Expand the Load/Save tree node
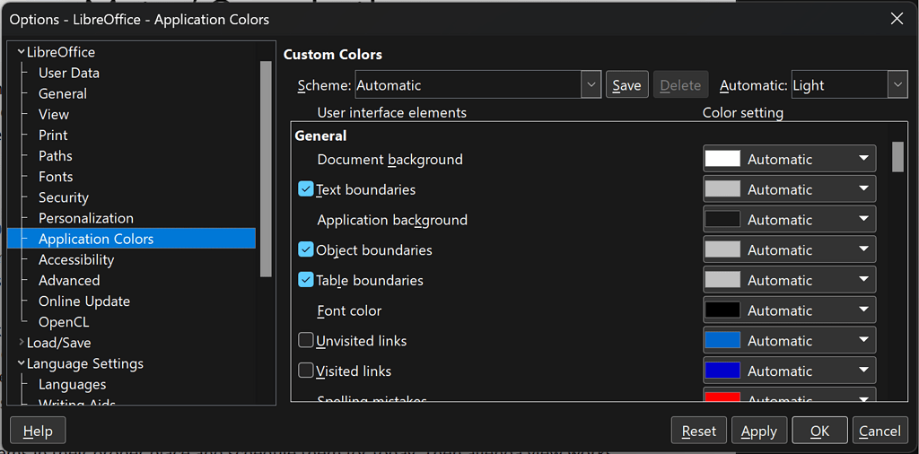919x454 pixels. (22, 343)
